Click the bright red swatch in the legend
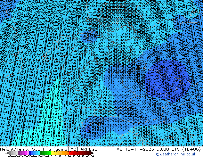The width and height of the screenshot is (203, 157). [x=70, y=153]
